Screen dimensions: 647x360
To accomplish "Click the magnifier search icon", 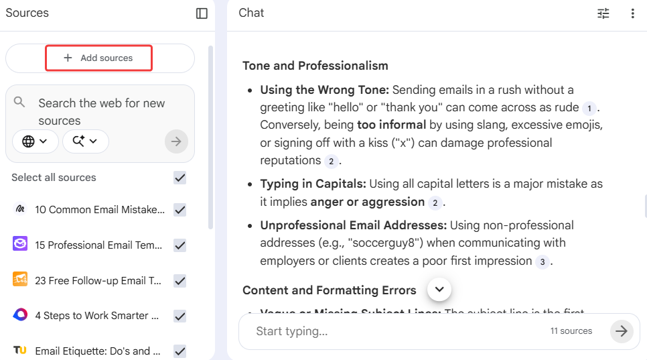I will pyautogui.click(x=20, y=103).
